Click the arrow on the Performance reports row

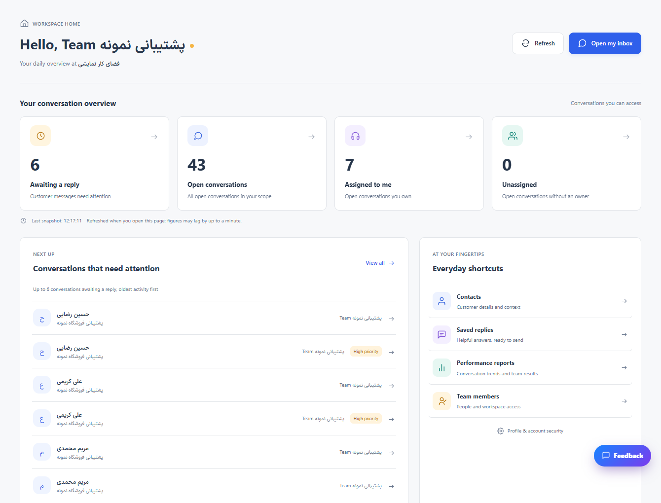coord(624,367)
